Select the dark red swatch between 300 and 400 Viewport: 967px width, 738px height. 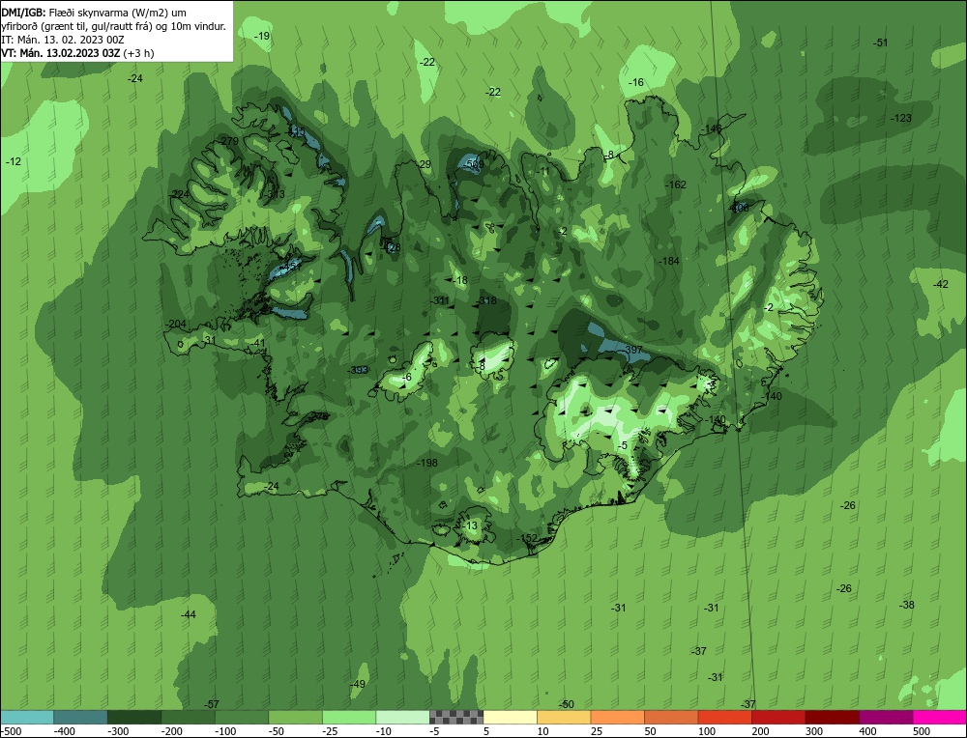click(x=832, y=717)
